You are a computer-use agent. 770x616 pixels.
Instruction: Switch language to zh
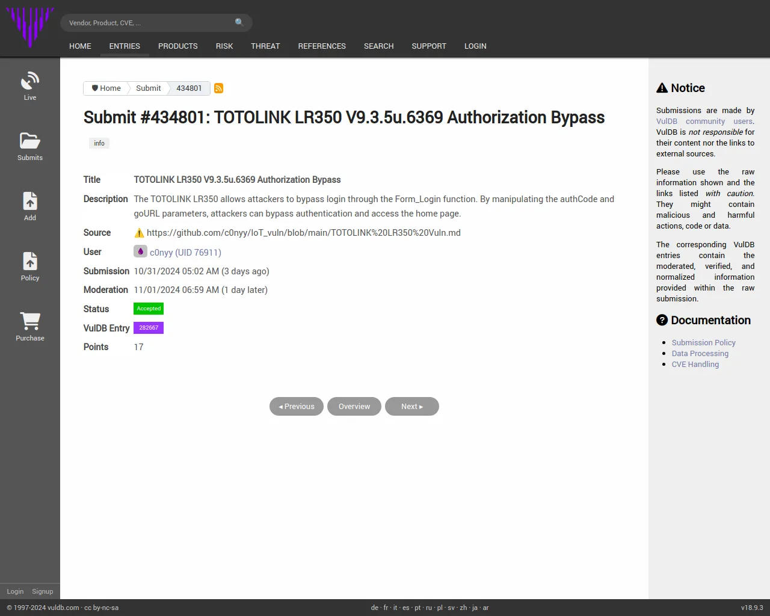click(x=463, y=608)
